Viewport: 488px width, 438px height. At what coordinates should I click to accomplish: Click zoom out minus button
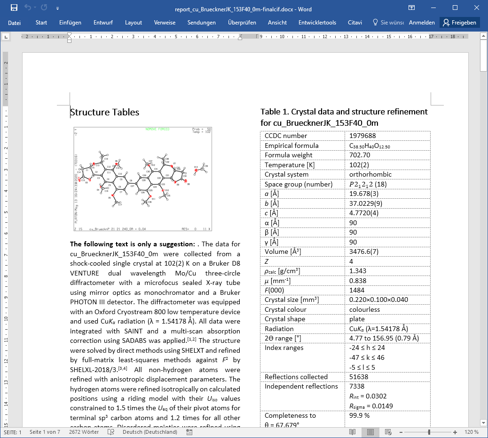400,432
